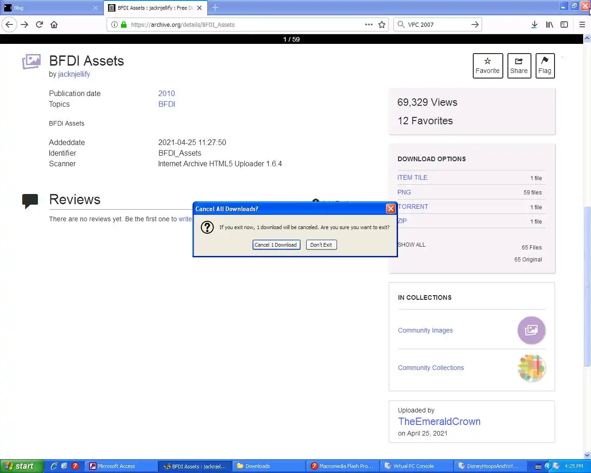
Task: Click the Reviews speech bubble icon
Action: click(30, 201)
